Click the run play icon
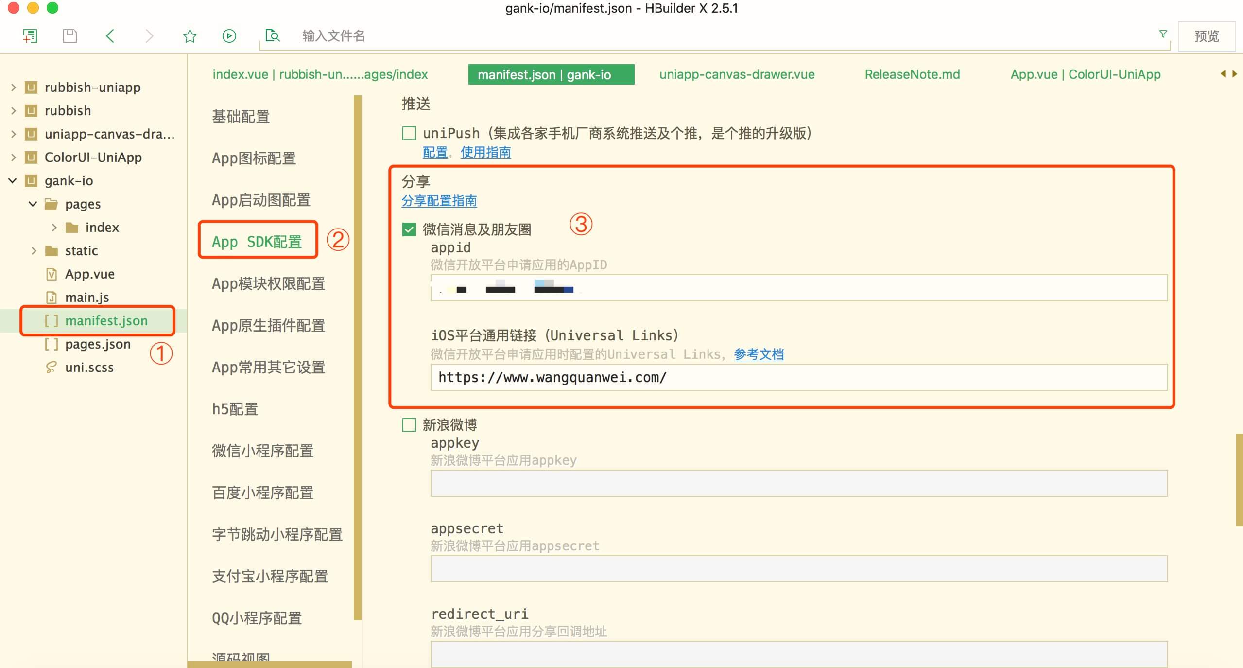 click(229, 35)
